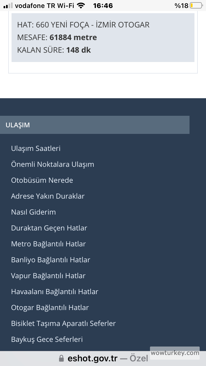Open the Ulaşım Saatleri link
Viewport: 206px width, 366px height.
pyautogui.click(x=36, y=148)
